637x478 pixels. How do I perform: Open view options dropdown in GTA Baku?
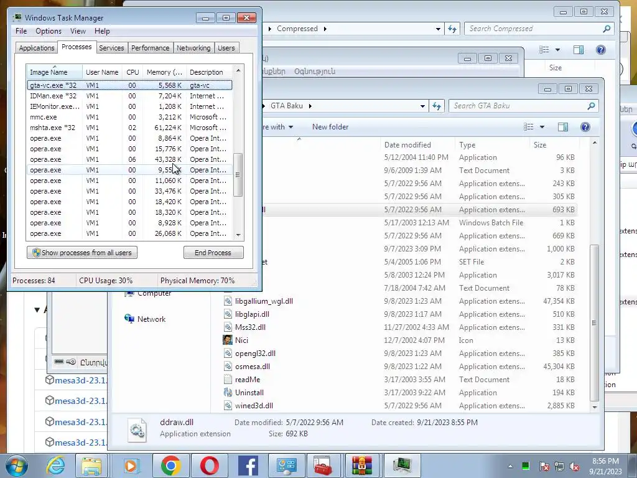[x=542, y=127]
